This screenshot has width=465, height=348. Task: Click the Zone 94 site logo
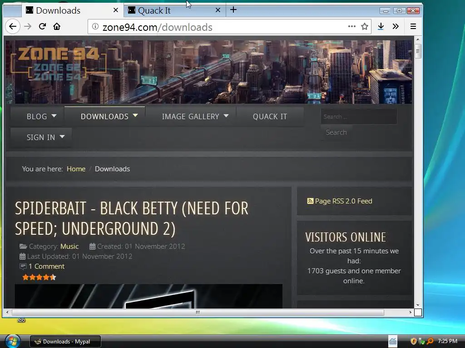(x=58, y=63)
